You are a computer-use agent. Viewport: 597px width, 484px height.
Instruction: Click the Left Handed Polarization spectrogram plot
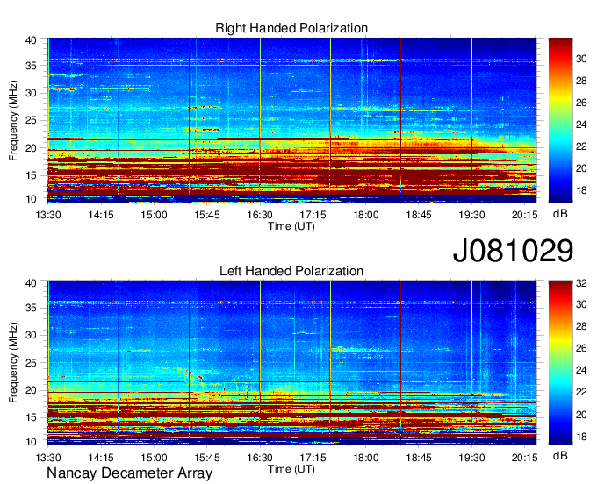tap(291, 363)
